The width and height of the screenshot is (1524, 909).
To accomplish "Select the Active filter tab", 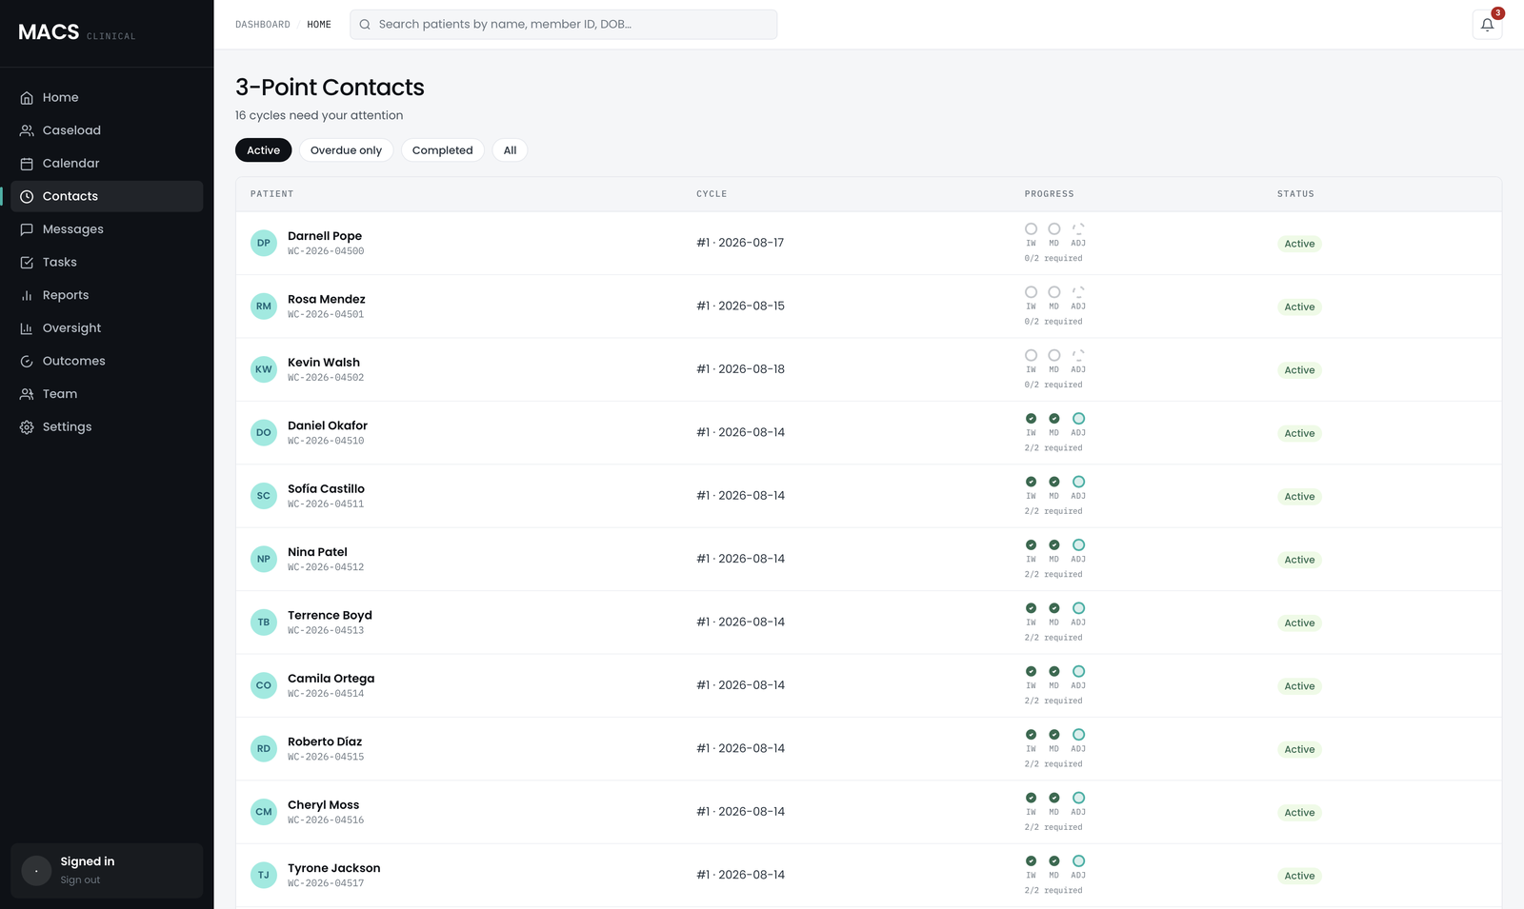I will coord(264,150).
